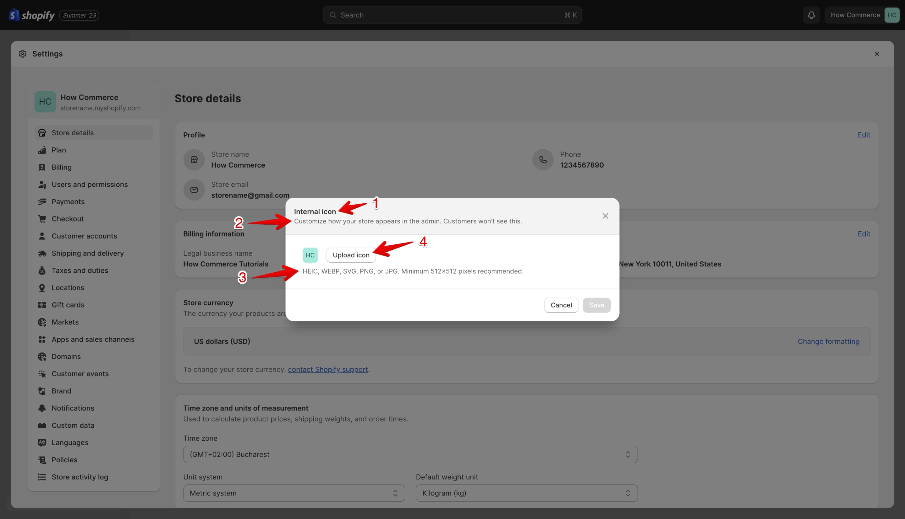Click Change formatting link

coord(828,341)
